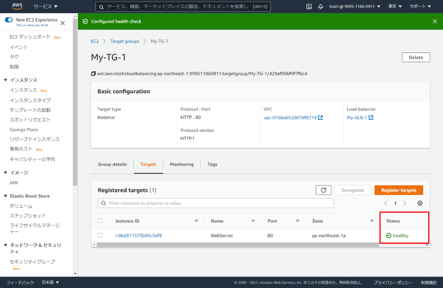Viewport: 443px width, 288px height.
Task: Dismiss the green health check banner
Action: coord(435,21)
